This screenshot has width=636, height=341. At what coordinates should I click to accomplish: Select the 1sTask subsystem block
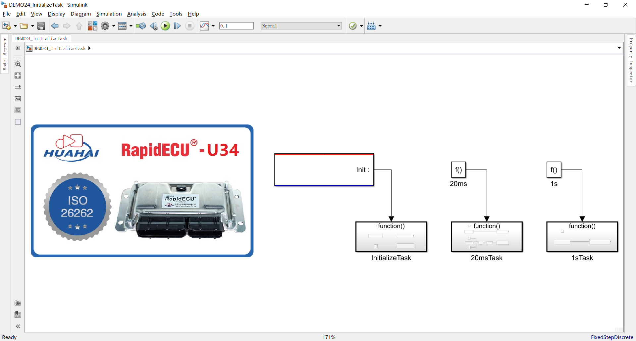(582, 237)
